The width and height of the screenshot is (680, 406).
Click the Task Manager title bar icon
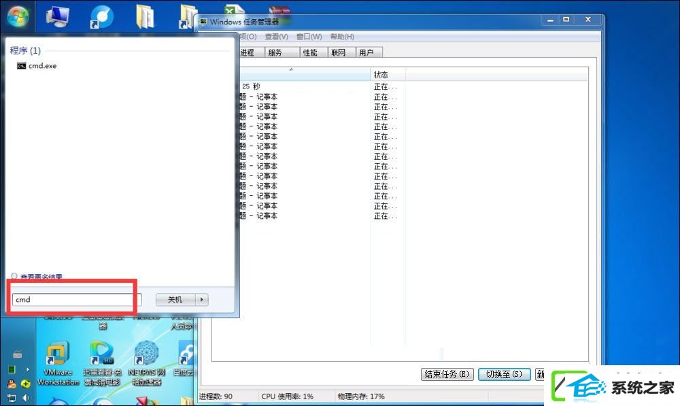pos(203,22)
